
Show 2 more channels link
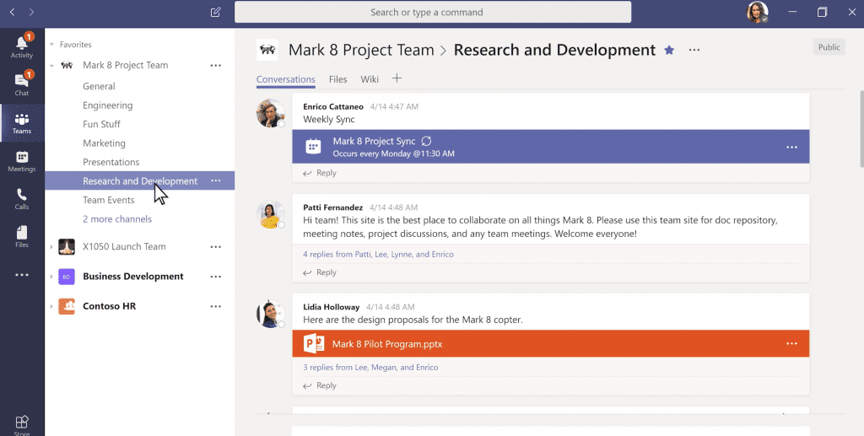(116, 219)
